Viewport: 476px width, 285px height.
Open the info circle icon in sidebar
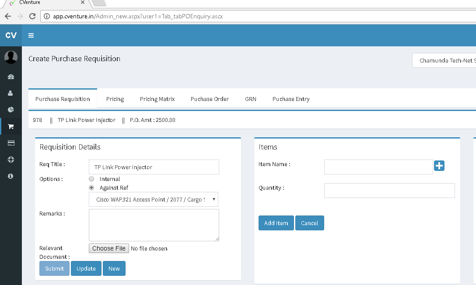pyautogui.click(x=10, y=176)
